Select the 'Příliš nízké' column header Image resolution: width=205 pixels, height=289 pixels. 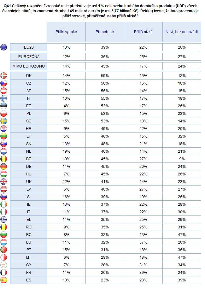(143, 32)
